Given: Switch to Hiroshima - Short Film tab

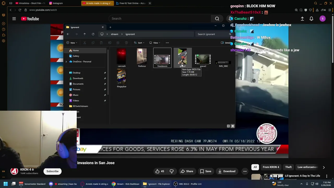Looking at the screenshot, I should (x=30, y=3).
